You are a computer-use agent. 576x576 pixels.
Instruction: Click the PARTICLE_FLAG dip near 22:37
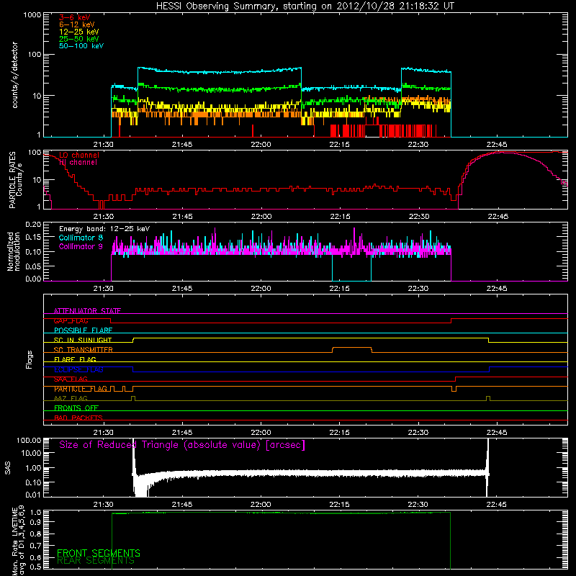[454, 389]
